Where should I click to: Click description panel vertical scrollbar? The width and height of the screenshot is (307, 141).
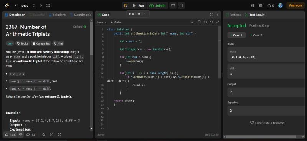[x=91, y=39]
